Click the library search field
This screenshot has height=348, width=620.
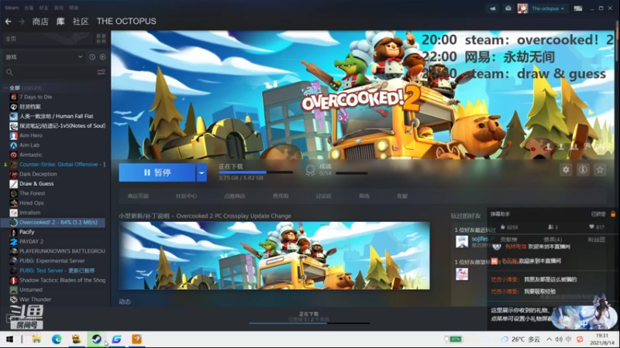coord(50,72)
